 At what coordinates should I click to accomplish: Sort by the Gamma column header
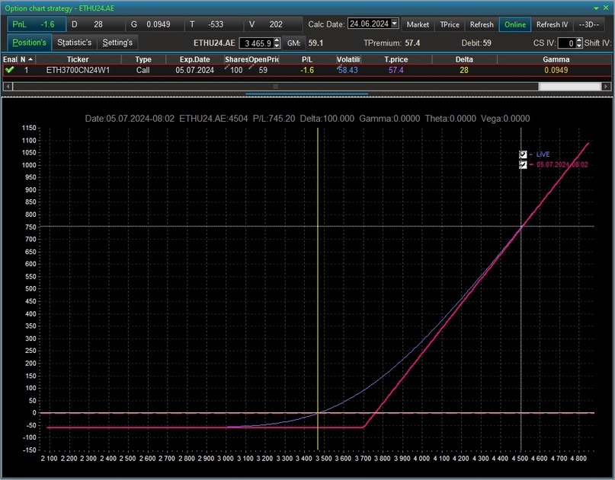point(556,59)
